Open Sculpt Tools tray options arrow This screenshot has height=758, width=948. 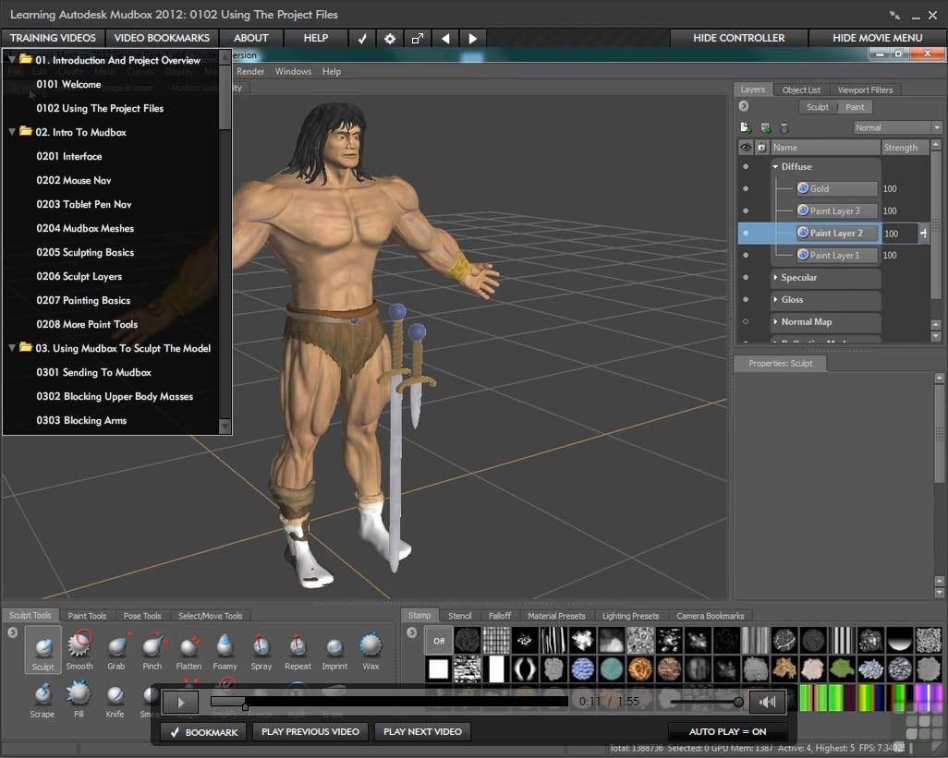coord(13,632)
